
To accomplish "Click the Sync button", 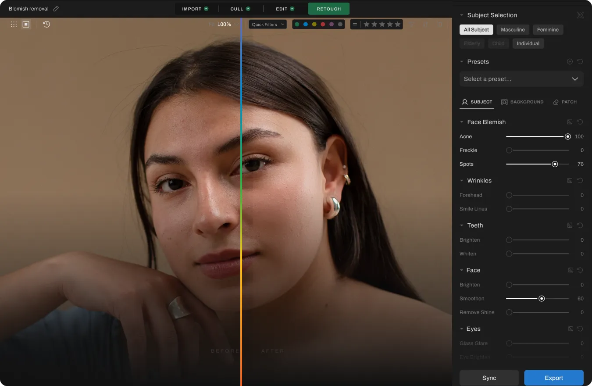I will 489,378.
